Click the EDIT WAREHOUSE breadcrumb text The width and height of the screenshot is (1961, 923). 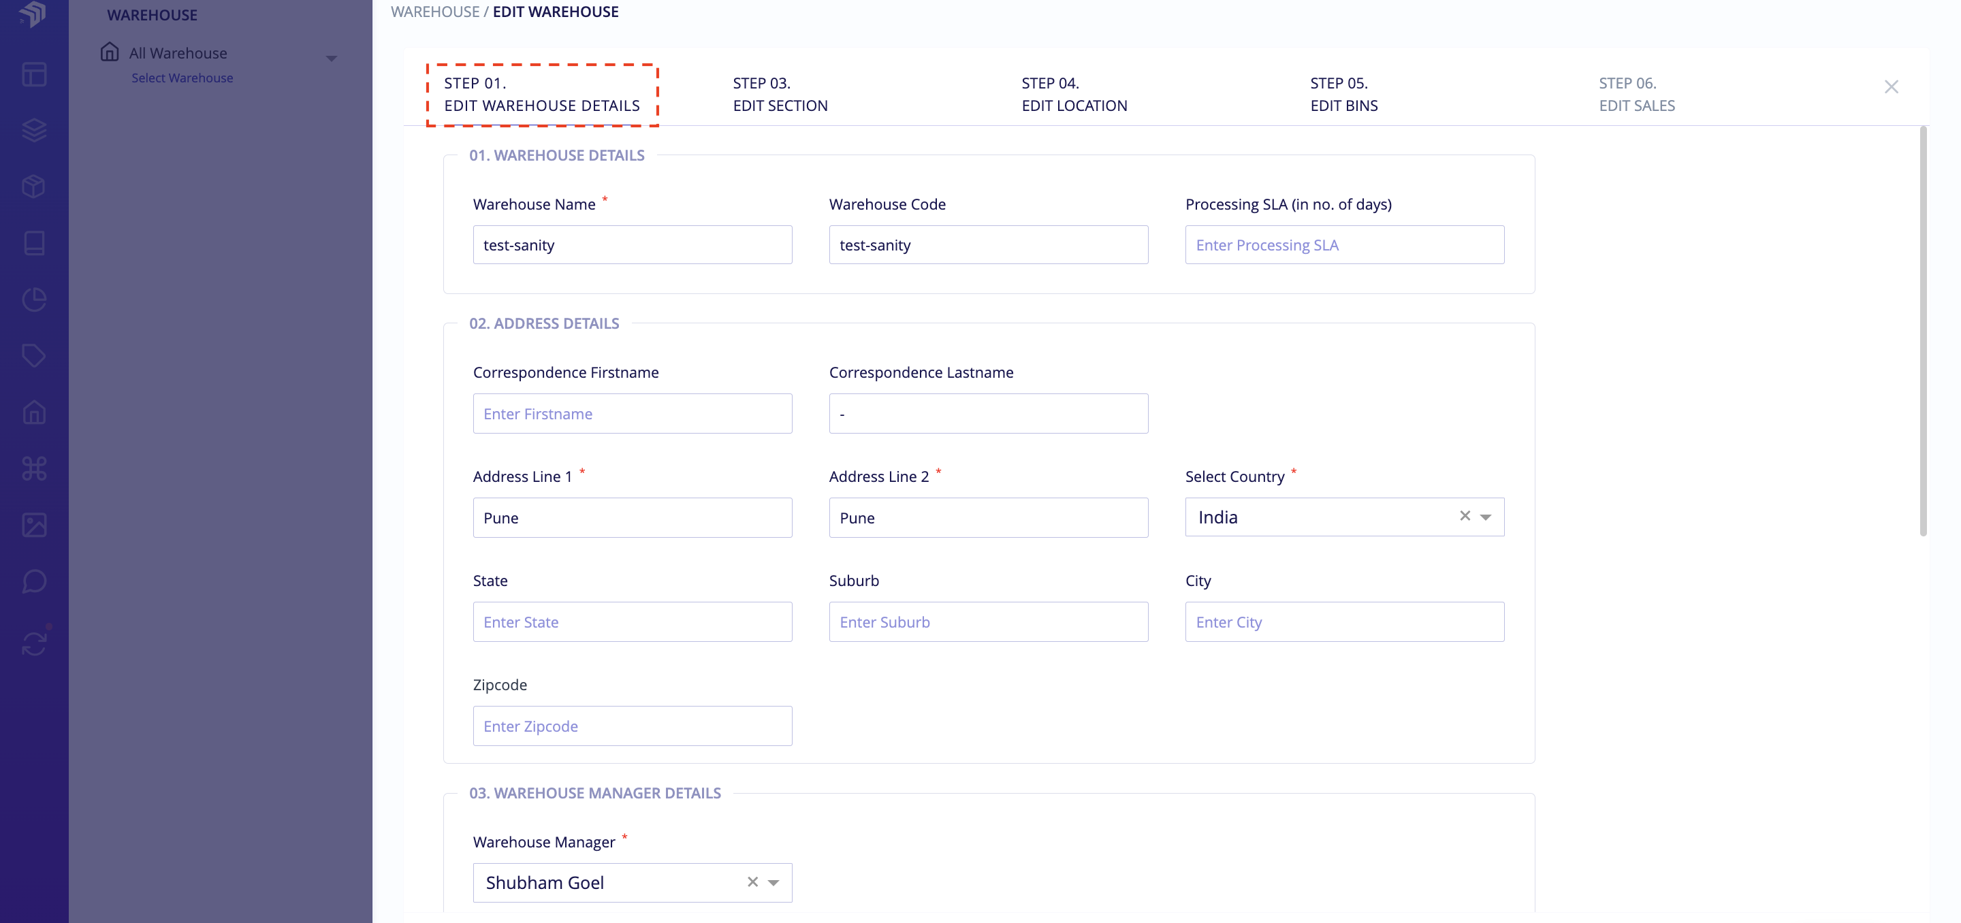[x=555, y=12]
